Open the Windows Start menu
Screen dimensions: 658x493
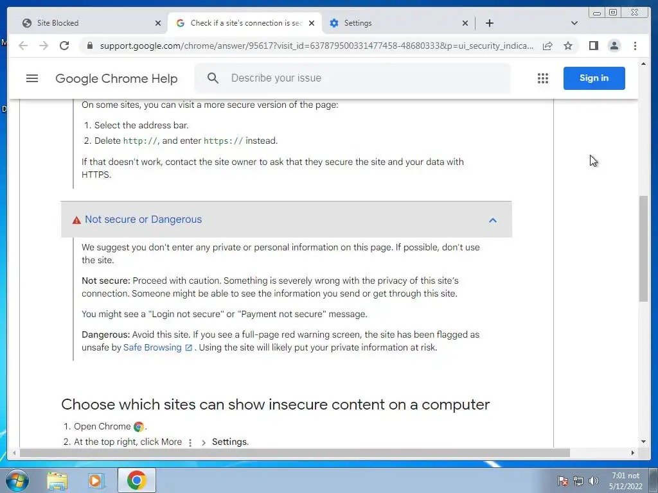17,480
